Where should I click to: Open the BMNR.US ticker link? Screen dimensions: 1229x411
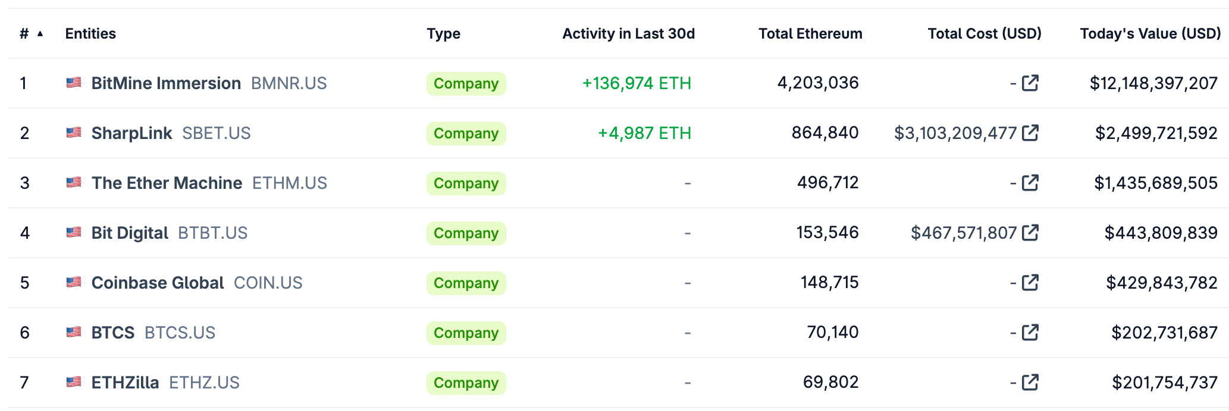click(x=288, y=83)
